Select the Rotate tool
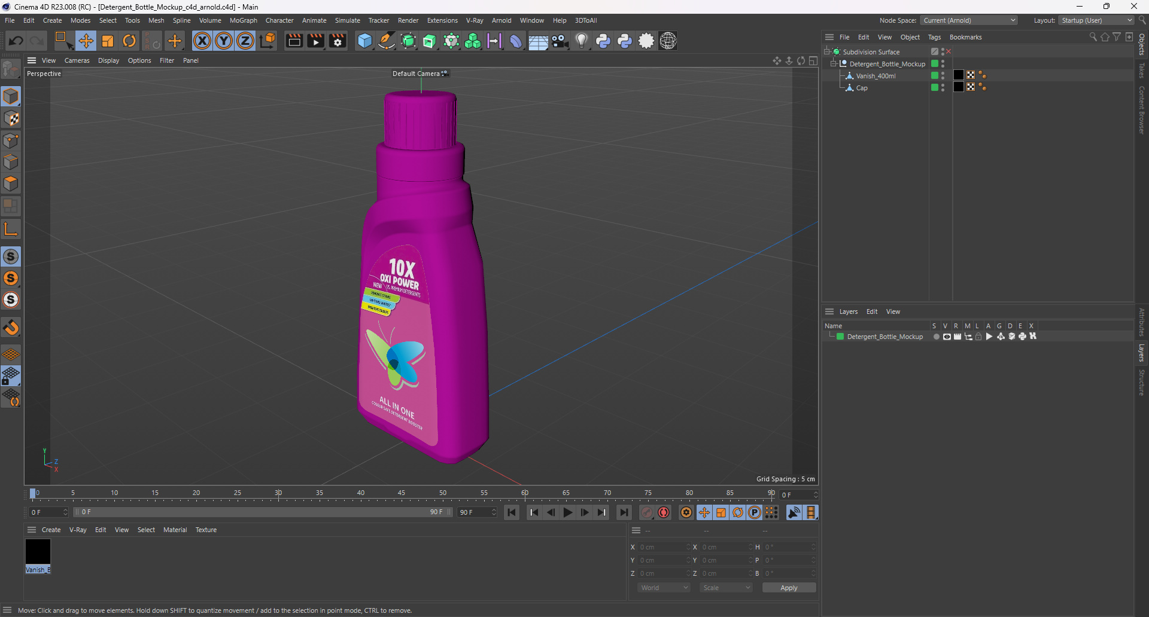The height and width of the screenshot is (617, 1149). click(129, 41)
